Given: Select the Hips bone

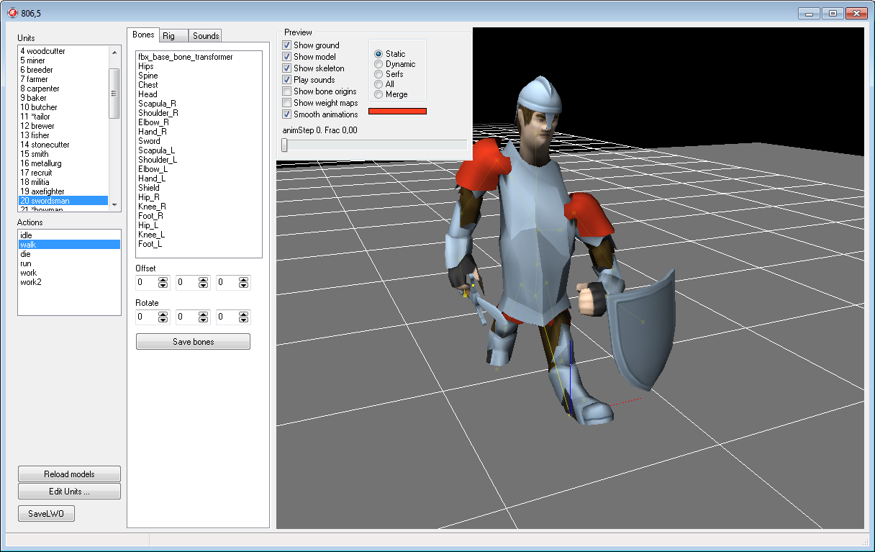Looking at the screenshot, I should [199, 66].
